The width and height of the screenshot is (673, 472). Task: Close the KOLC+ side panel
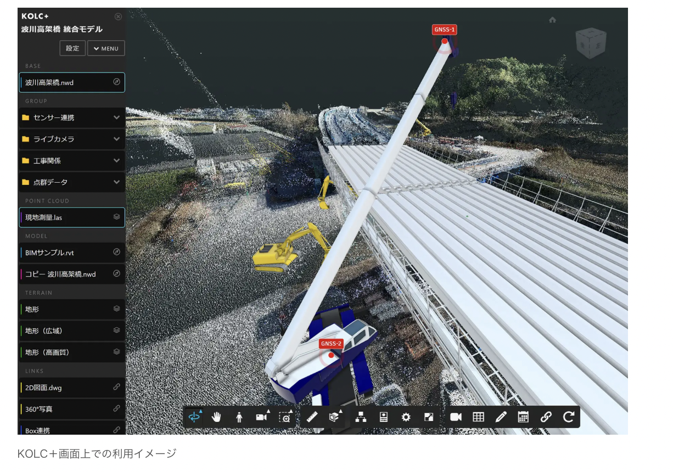pos(118,16)
